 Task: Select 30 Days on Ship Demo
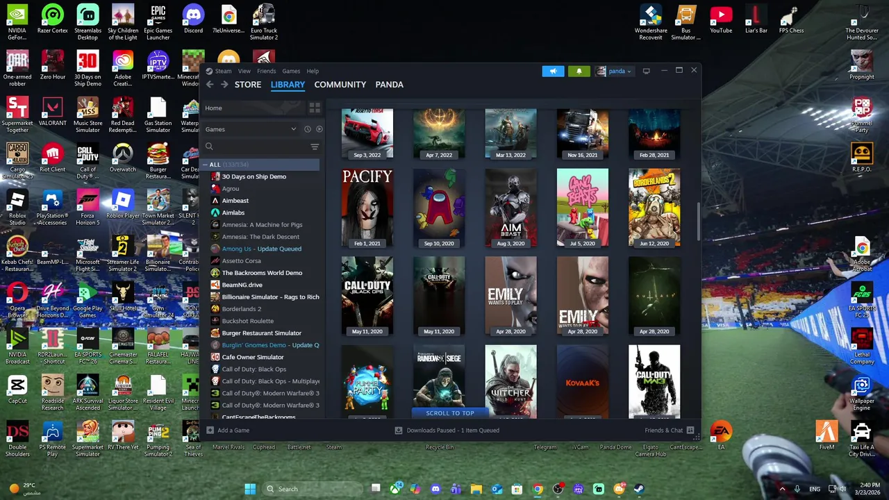254,176
